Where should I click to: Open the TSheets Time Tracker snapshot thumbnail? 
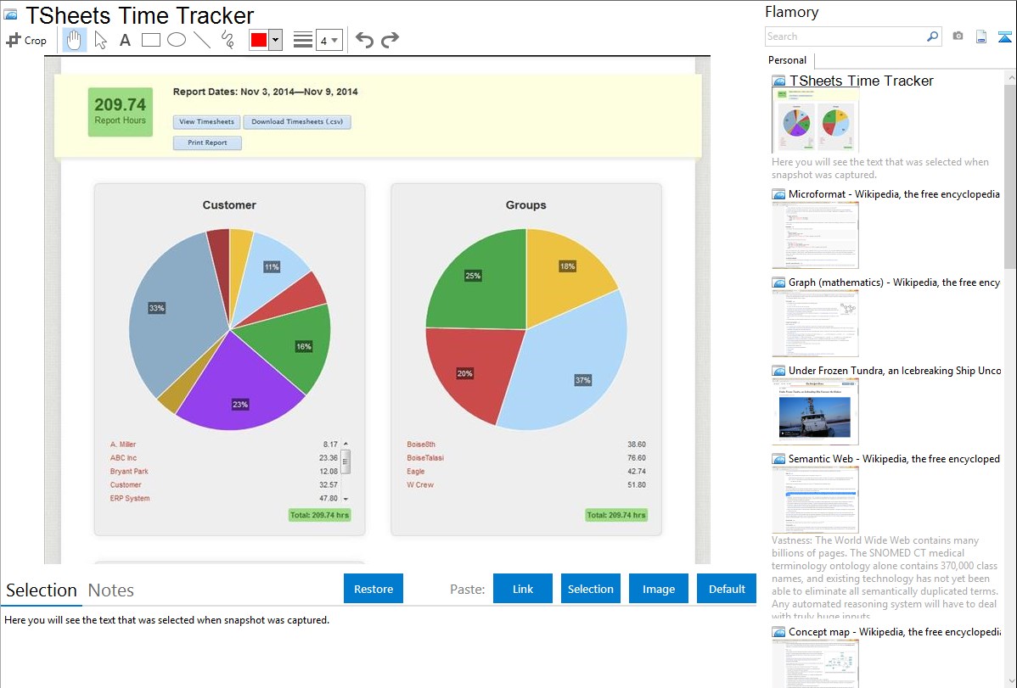[x=815, y=121]
